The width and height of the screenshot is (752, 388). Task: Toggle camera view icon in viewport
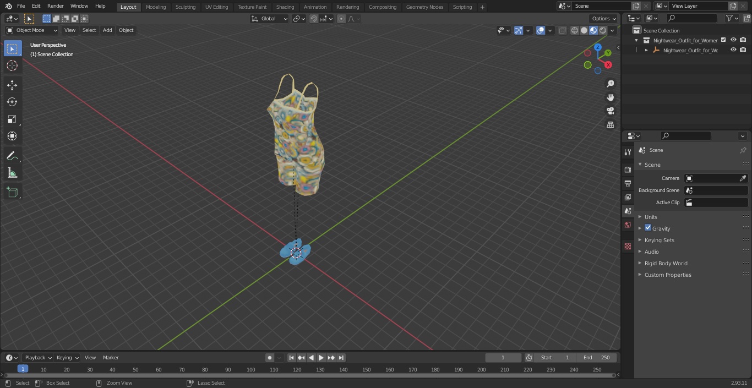[610, 111]
